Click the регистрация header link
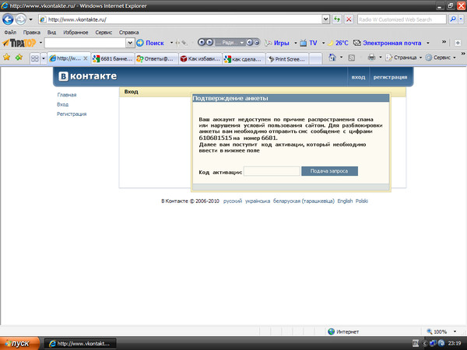Viewport: 467px width, 350px height. pos(390,77)
